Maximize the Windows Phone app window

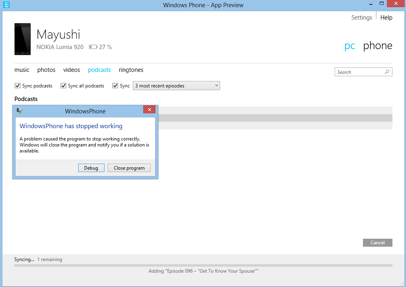coord(381,4)
